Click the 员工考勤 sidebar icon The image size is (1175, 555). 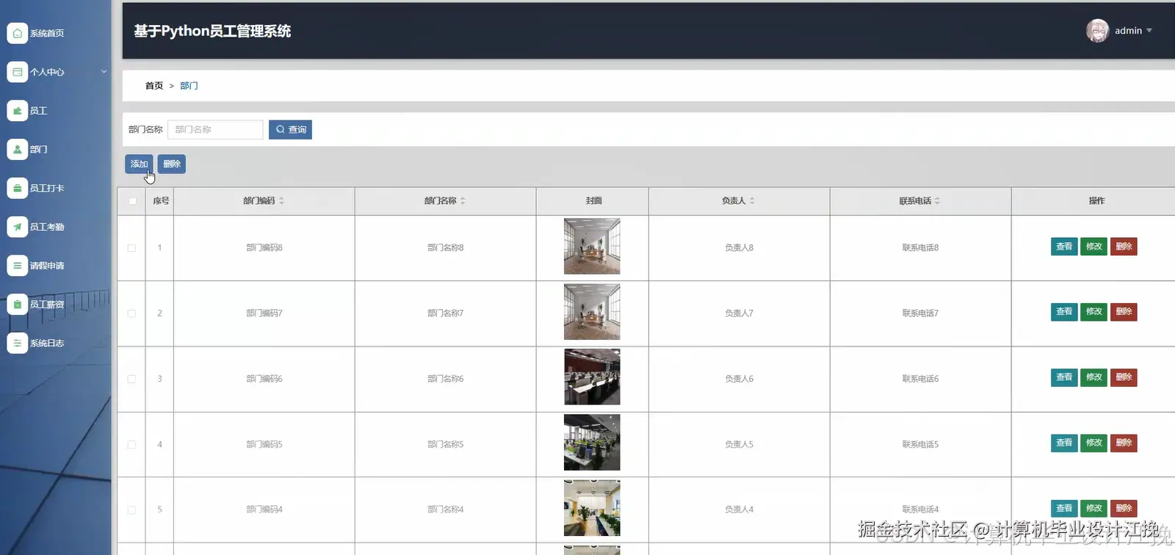coord(18,227)
